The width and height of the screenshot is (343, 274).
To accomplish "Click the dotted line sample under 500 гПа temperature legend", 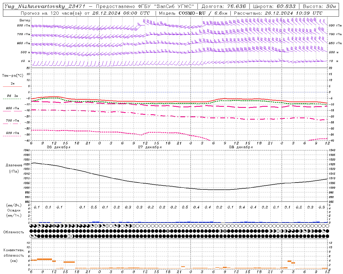I will pos(12,136).
